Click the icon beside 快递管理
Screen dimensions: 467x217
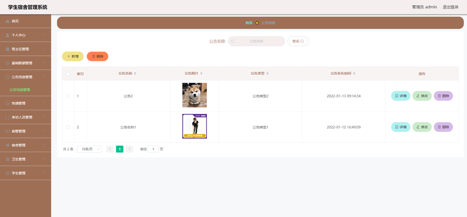[7, 103]
